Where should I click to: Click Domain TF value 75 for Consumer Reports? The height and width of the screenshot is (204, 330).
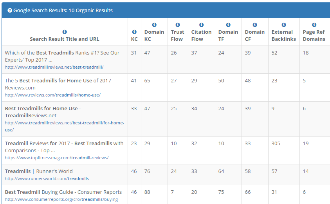click(x=221, y=192)
